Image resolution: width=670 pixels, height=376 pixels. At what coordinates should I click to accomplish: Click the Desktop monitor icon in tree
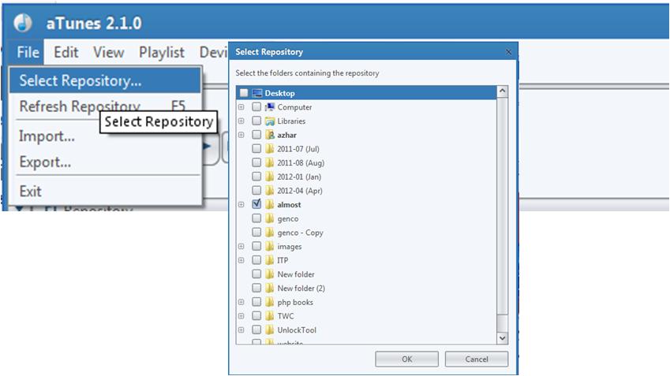click(x=256, y=93)
